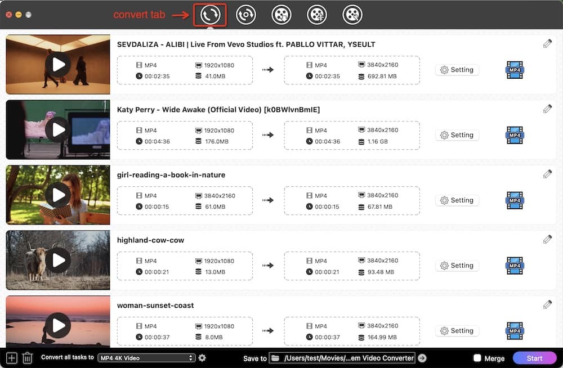Open the Toolbox (reel with magnifier) icon

pyautogui.click(x=352, y=15)
